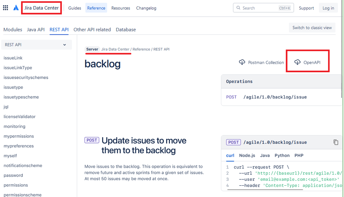Image resolution: width=344 pixels, height=197 pixels.
Task: Open the Guides menu
Action: [x=74, y=8]
